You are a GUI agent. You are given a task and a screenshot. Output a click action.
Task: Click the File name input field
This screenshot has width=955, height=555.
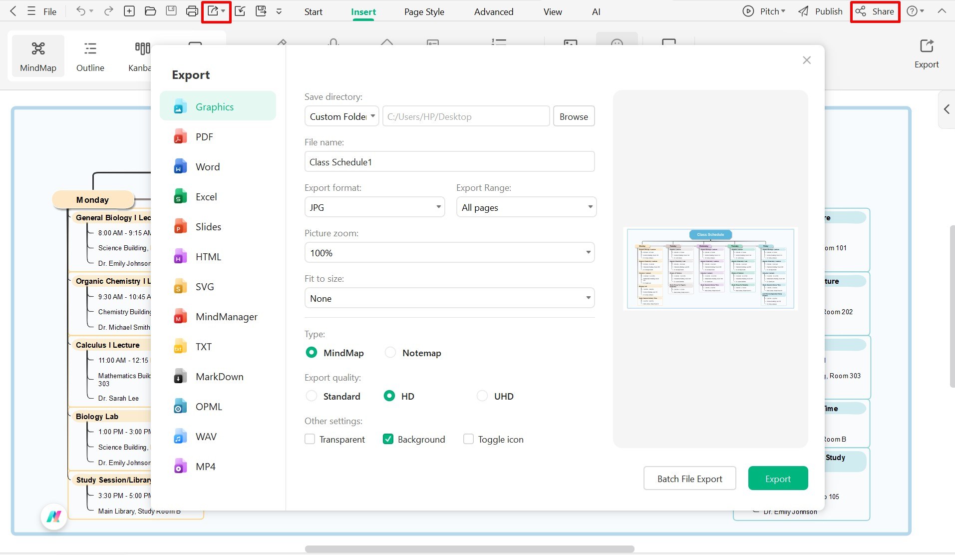449,162
